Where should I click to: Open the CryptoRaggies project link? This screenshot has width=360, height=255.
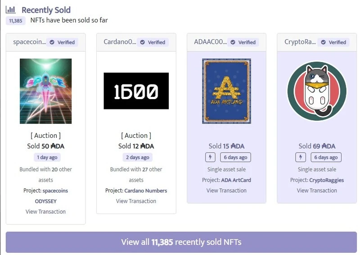[x=326, y=180]
